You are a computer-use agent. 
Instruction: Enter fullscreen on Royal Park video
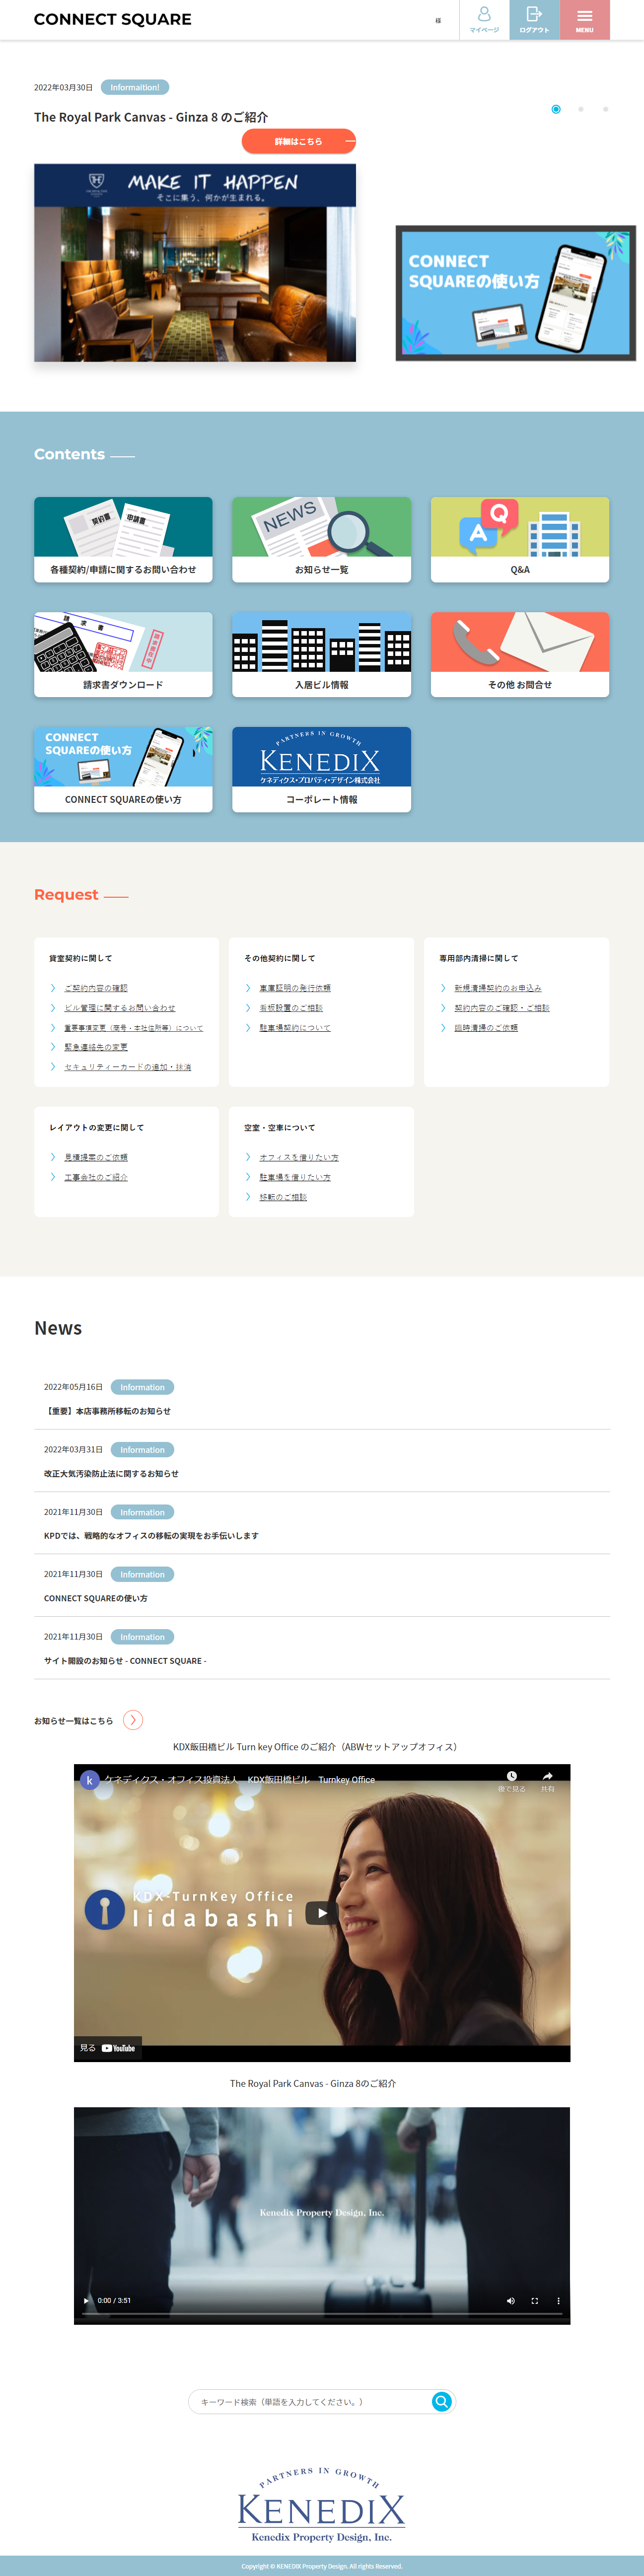pyautogui.click(x=534, y=2301)
